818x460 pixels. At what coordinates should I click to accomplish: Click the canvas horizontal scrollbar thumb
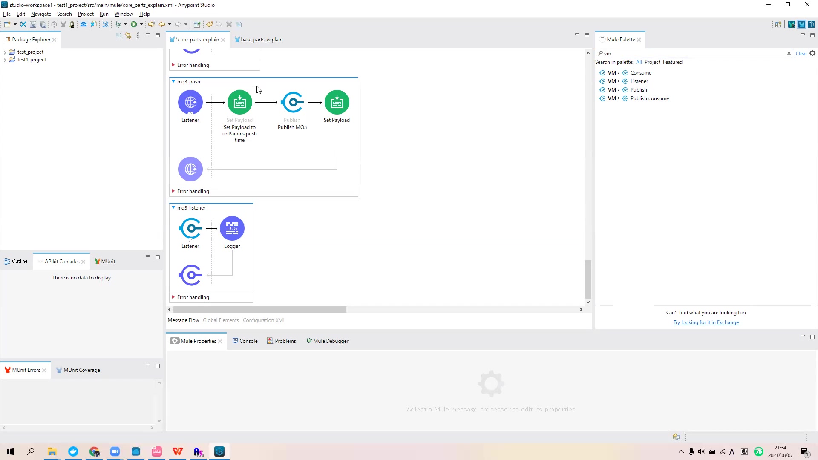[x=260, y=310]
